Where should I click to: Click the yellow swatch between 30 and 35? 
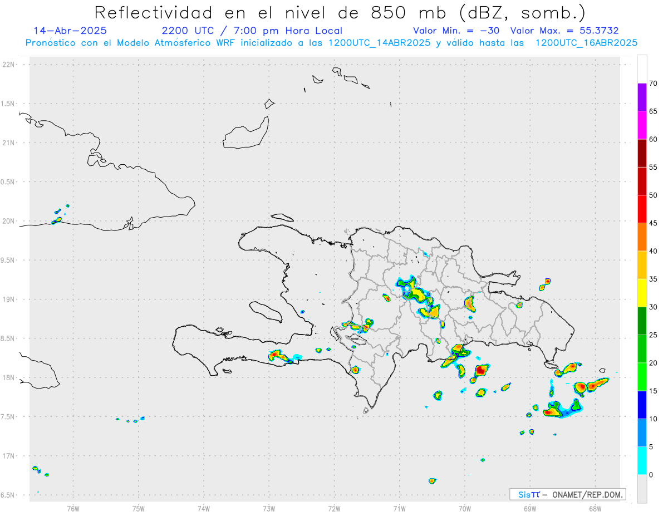tap(642, 293)
